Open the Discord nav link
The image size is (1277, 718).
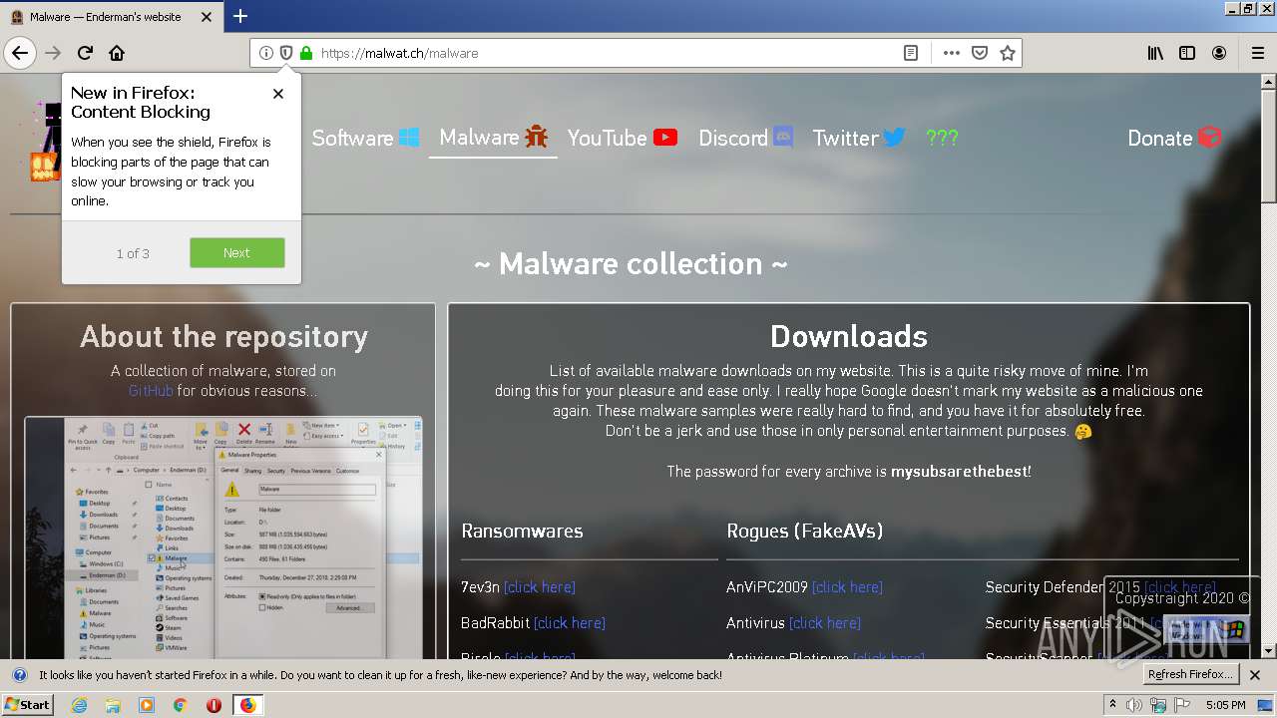point(745,138)
